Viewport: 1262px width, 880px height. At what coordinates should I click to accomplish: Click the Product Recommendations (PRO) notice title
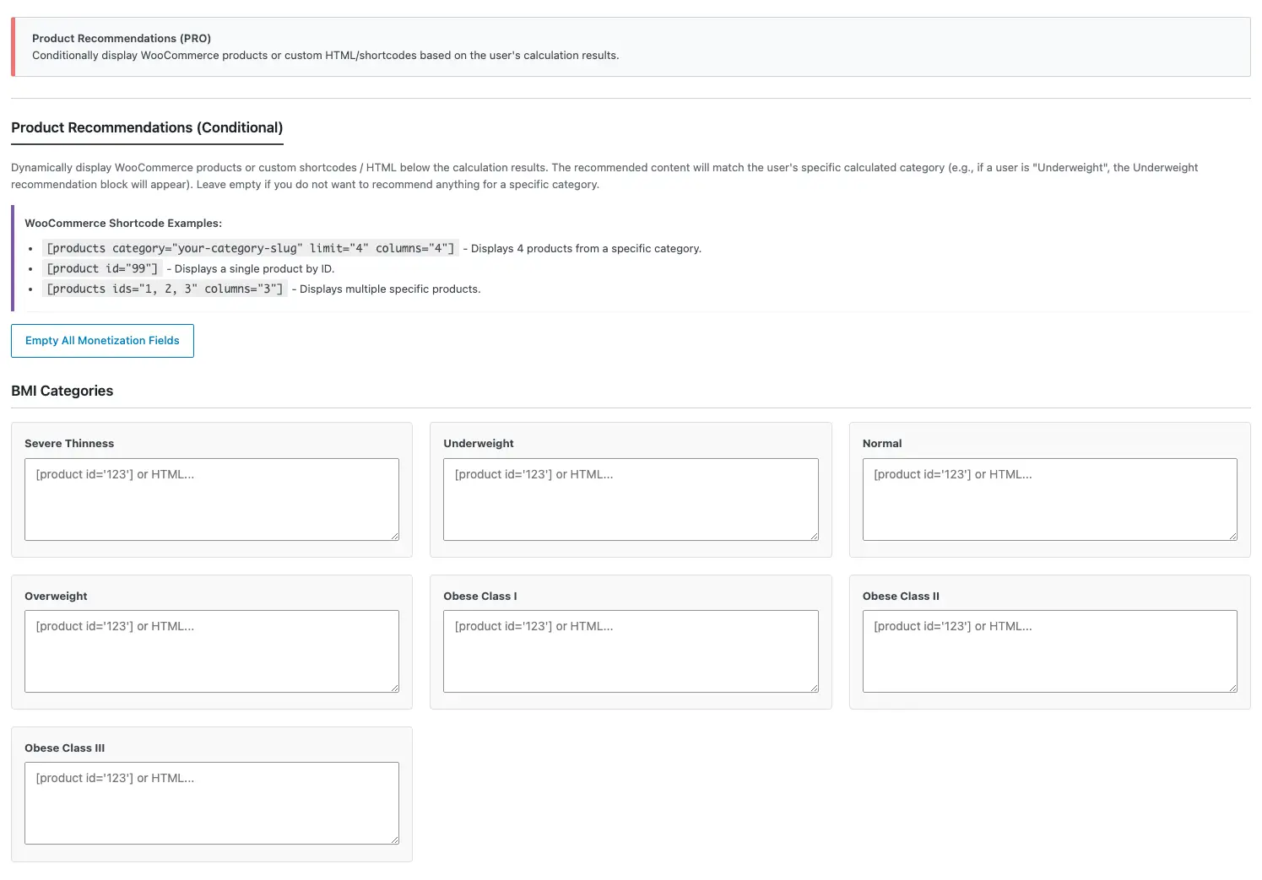tap(122, 38)
